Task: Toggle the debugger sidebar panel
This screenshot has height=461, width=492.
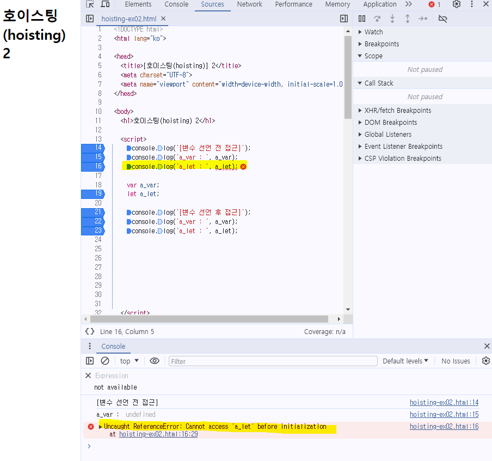Action: (344, 19)
